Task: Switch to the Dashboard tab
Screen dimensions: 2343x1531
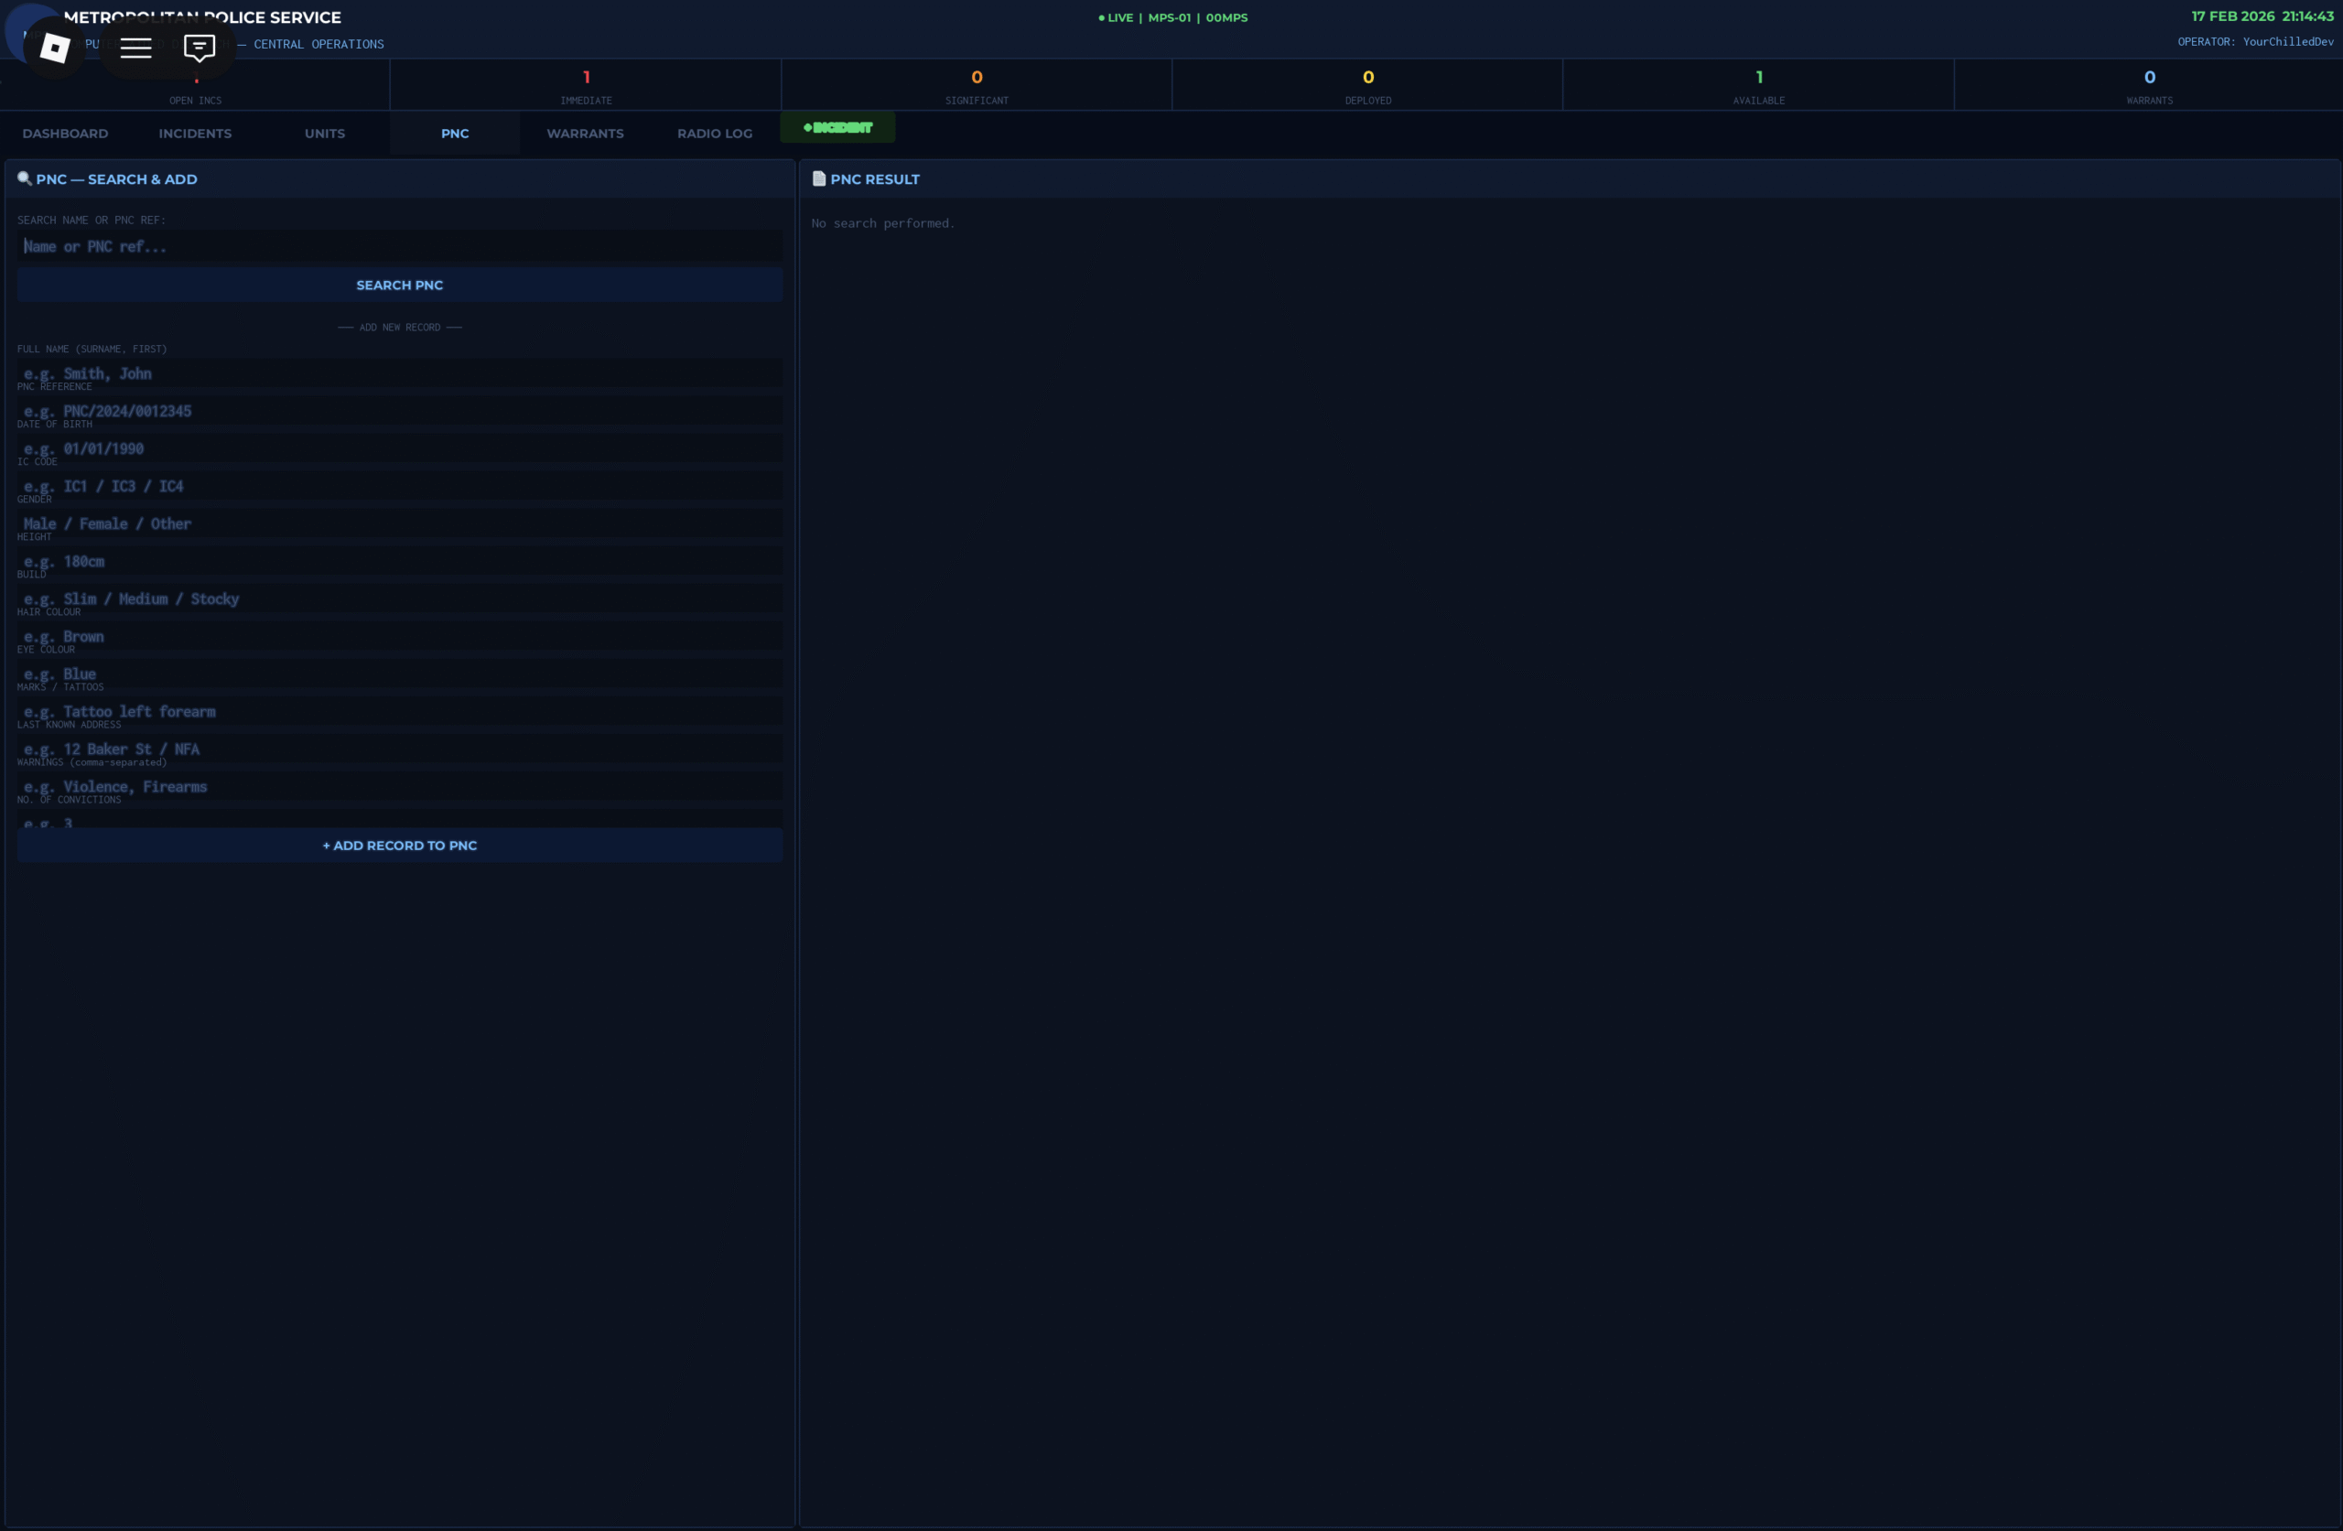Action: [x=65, y=134]
